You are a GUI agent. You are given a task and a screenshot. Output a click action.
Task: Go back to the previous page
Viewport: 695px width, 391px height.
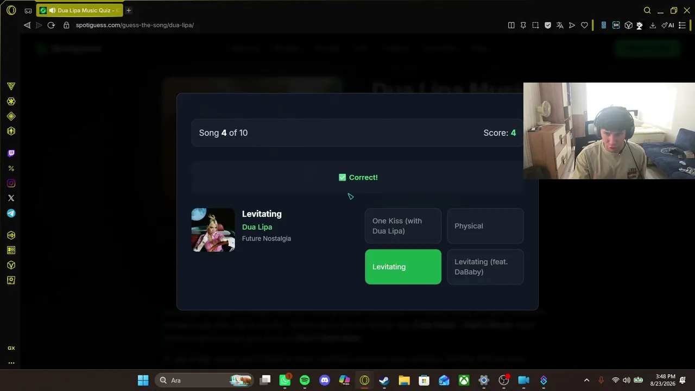pos(27,25)
